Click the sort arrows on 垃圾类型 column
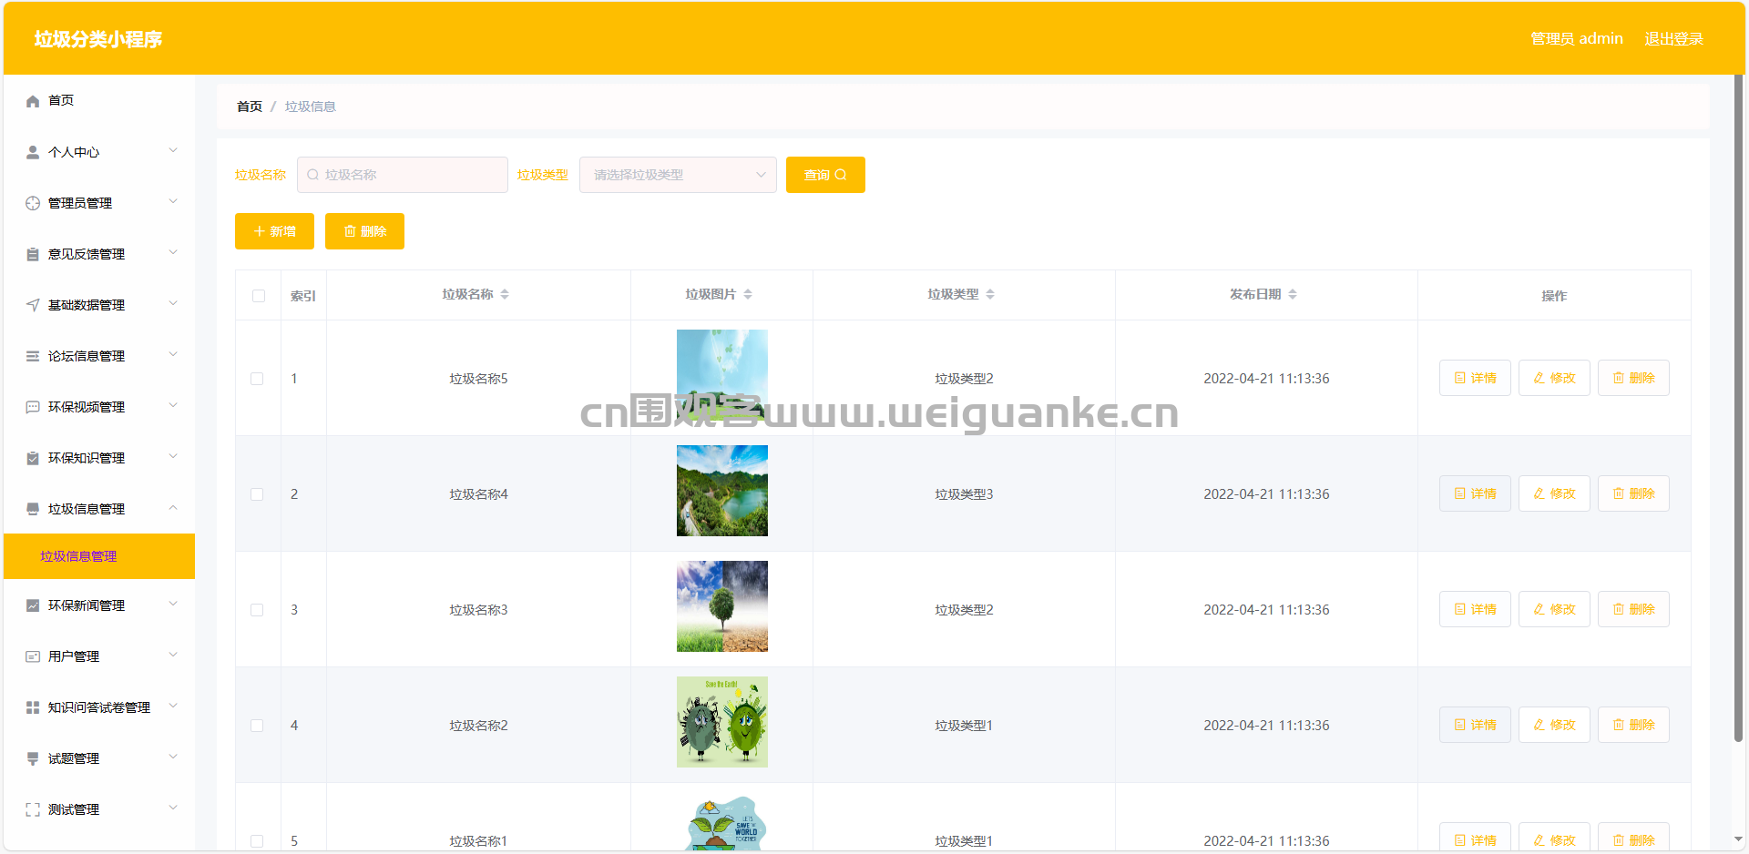 tap(990, 294)
